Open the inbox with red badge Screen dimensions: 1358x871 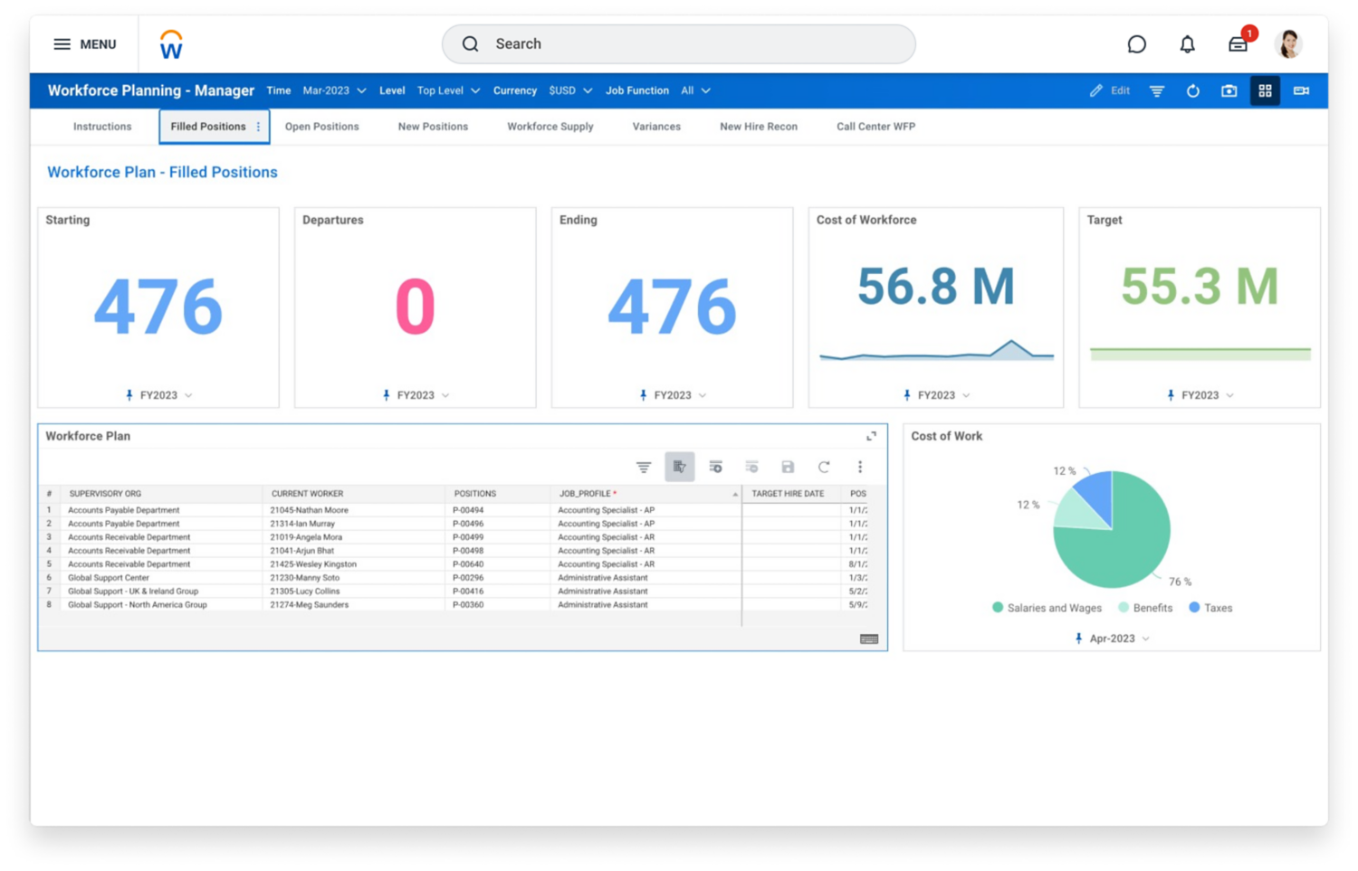click(1238, 44)
